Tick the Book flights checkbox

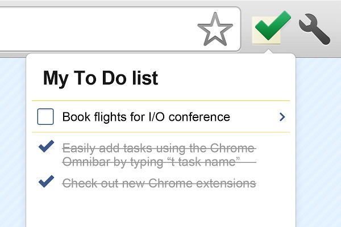pyautogui.click(x=45, y=117)
